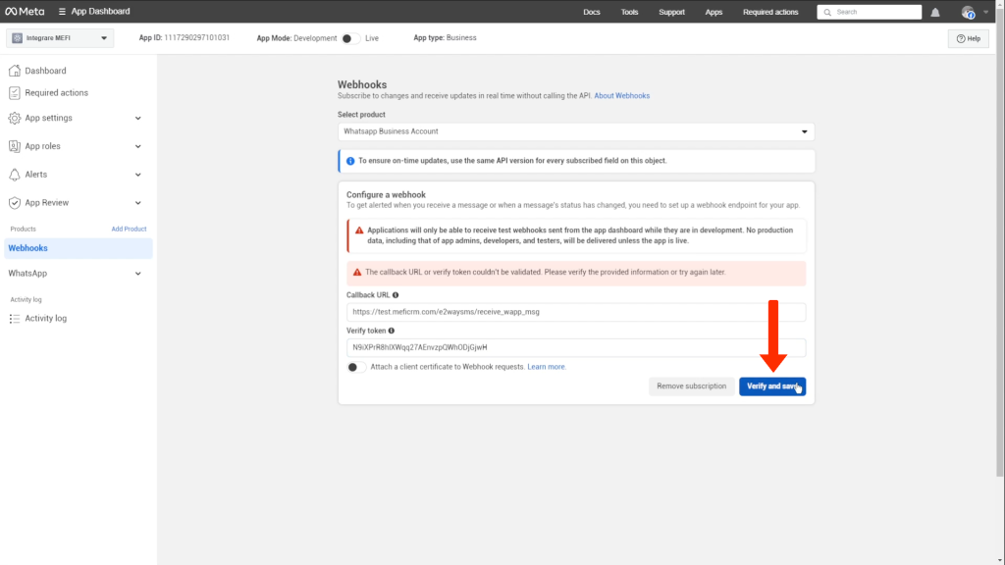1005x565 pixels.
Task: Toggle App Mode to Live
Action: tap(350, 38)
